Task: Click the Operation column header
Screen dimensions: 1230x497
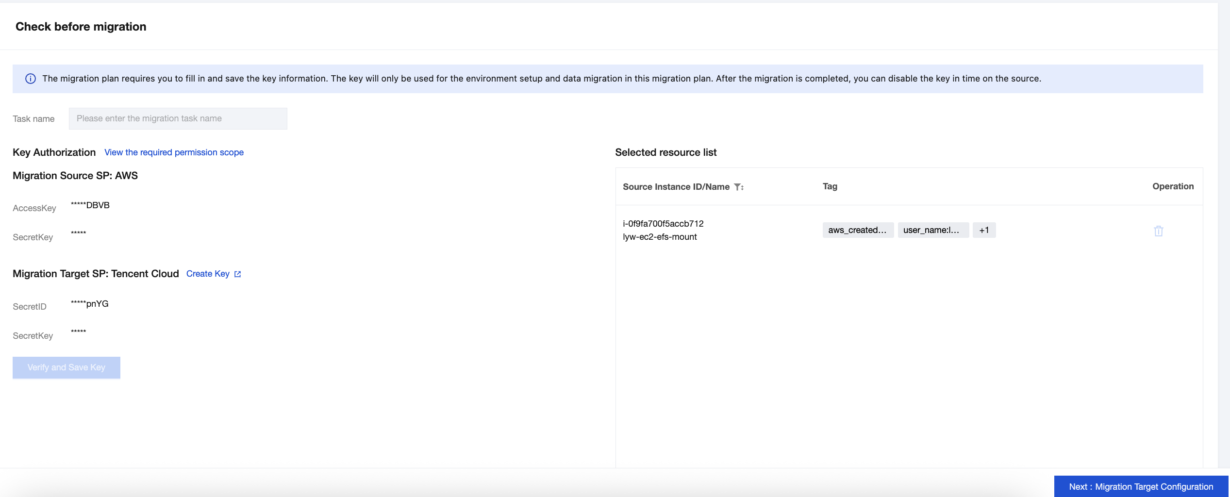Action: click(x=1173, y=186)
